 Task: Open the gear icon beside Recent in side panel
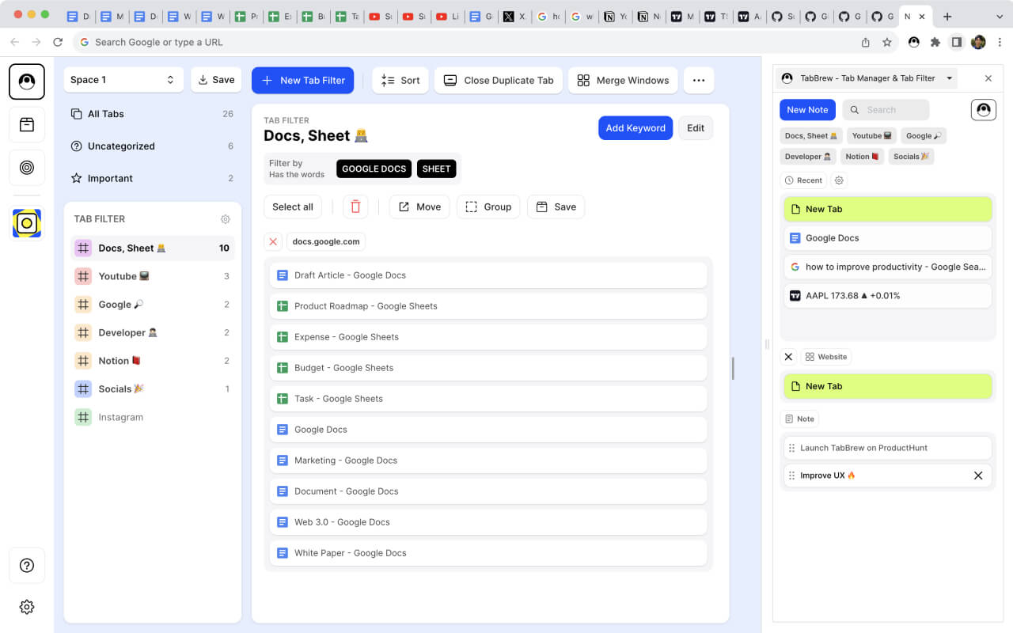[x=837, y=180]
